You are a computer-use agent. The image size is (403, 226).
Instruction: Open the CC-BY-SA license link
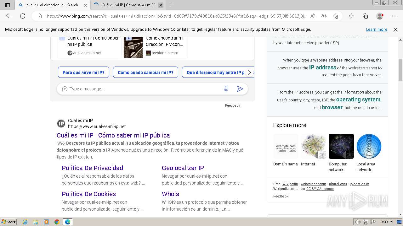320,189
